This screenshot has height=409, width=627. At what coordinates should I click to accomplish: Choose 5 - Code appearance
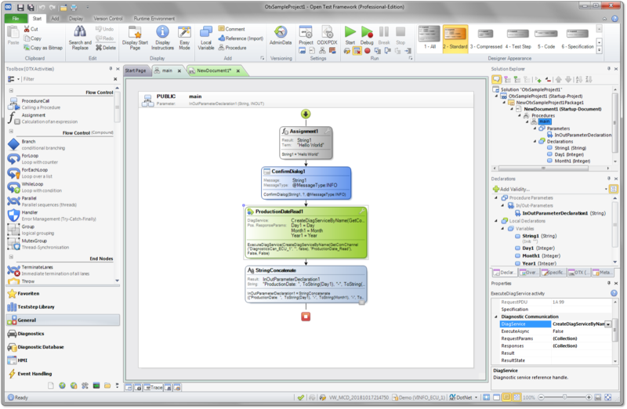[x=545, y=38]
